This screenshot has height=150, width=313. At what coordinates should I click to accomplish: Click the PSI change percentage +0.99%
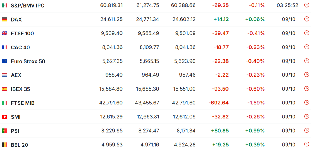pos(255,131)
